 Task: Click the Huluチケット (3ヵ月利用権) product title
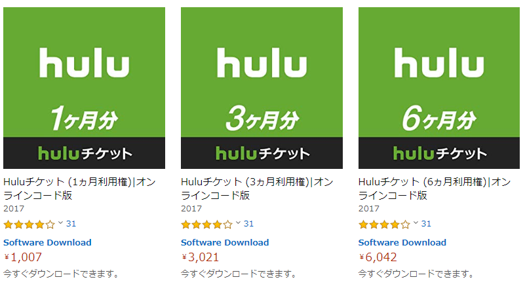[x=257, y=189]
